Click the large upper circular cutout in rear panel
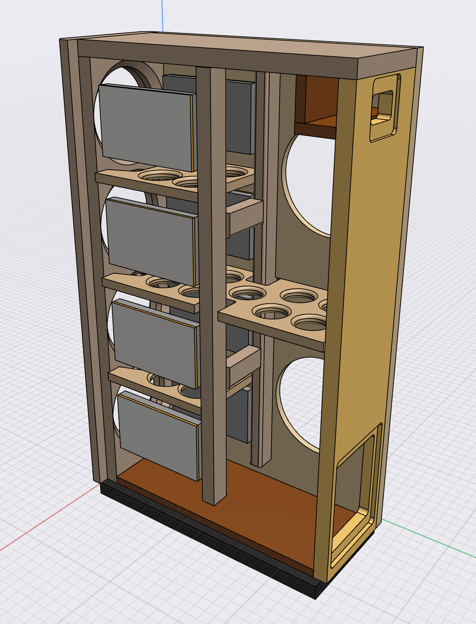Image resolution: width=476 pixels, height=624 pixels. click(x=309, y=184)
